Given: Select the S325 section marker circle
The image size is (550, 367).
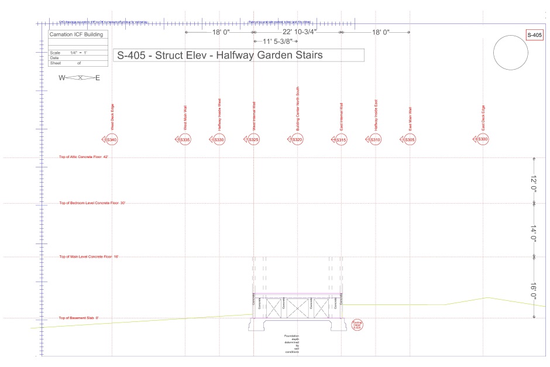Looking at the screenshot, I should pyautogui.click(x=253, y=140).
